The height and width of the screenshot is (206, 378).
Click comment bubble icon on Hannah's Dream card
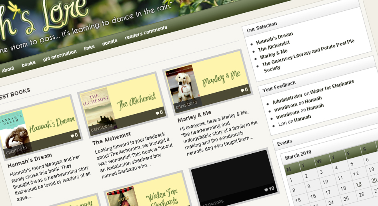tap(72, 136)
